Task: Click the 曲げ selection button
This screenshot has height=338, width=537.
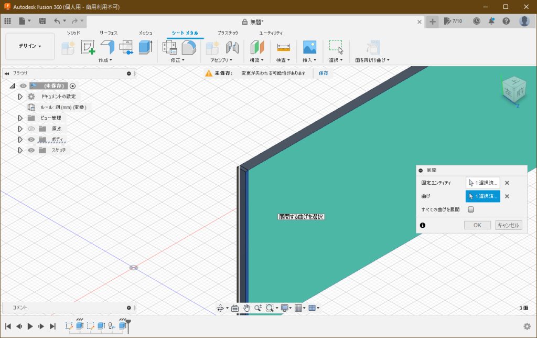Action: pos(483,196)
